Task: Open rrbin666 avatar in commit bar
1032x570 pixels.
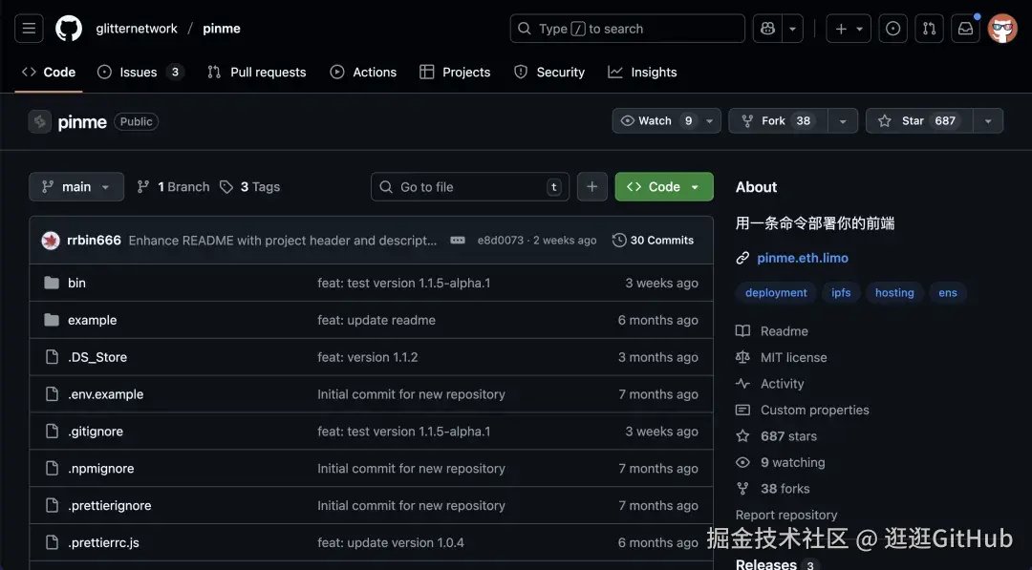Action: coord(51,241)
